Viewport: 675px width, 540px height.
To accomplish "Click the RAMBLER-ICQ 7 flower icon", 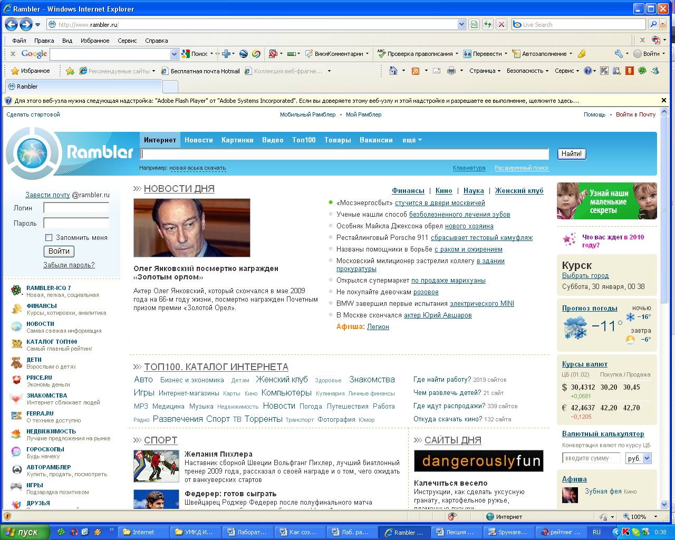I will click(17, 291).
